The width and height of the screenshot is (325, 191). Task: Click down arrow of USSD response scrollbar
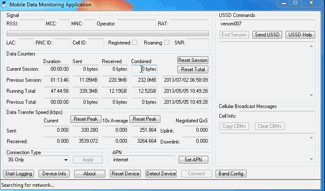(311, 95)
